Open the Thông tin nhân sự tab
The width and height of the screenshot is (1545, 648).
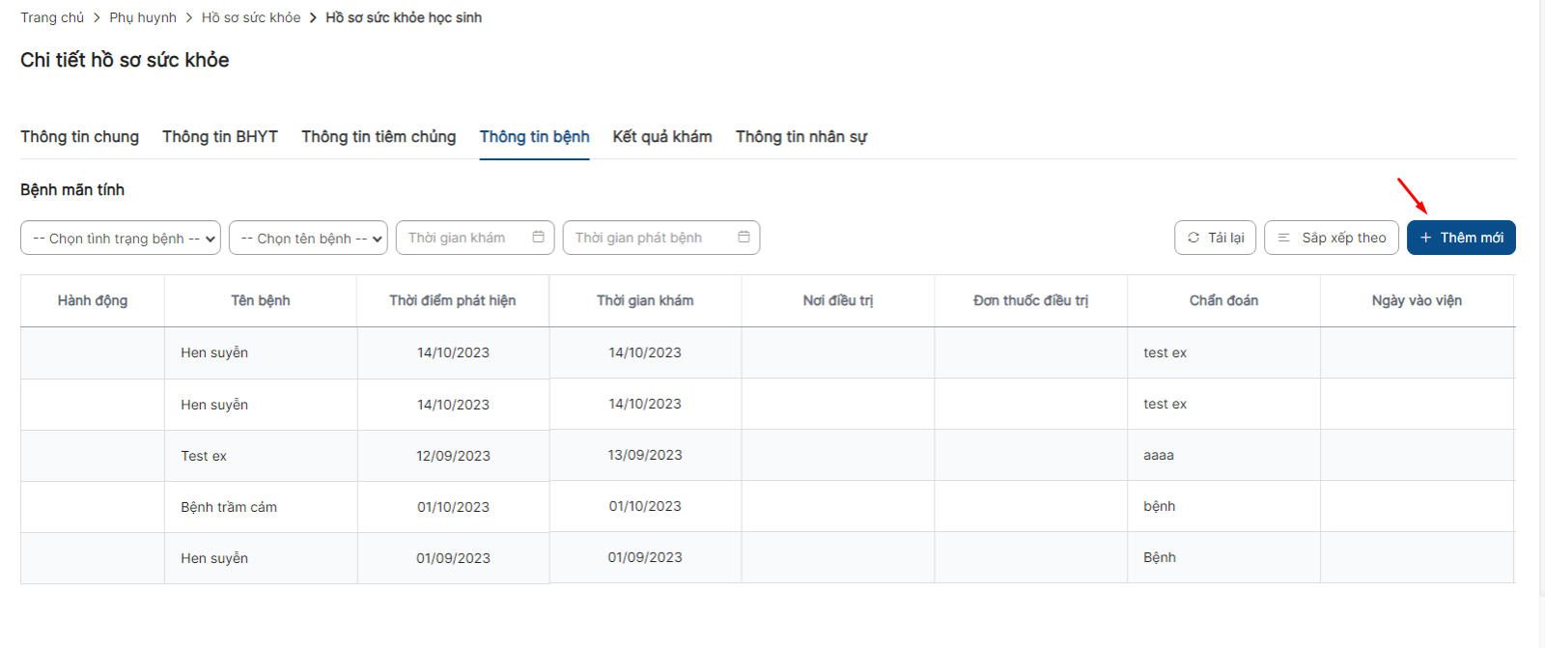point(801,137)
